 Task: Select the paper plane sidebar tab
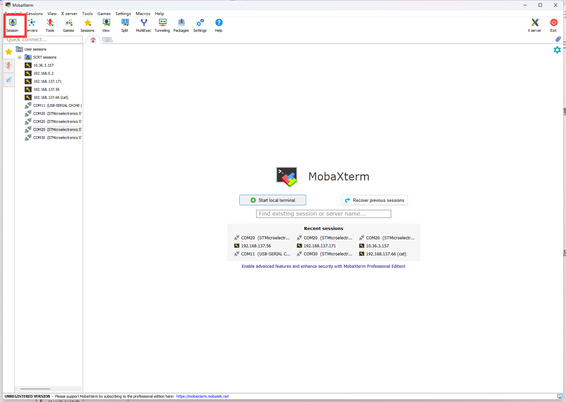[9, 80]
